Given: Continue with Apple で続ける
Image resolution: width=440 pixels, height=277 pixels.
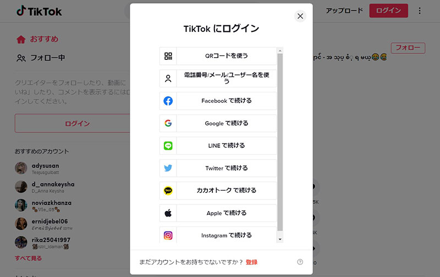Looking at the screenshot, I should click(x=218, y=213).
